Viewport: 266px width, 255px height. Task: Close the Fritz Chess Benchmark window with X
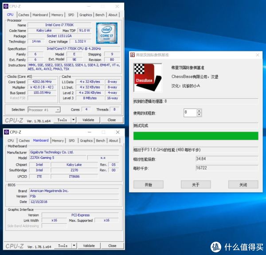click(x=258, y=55)
